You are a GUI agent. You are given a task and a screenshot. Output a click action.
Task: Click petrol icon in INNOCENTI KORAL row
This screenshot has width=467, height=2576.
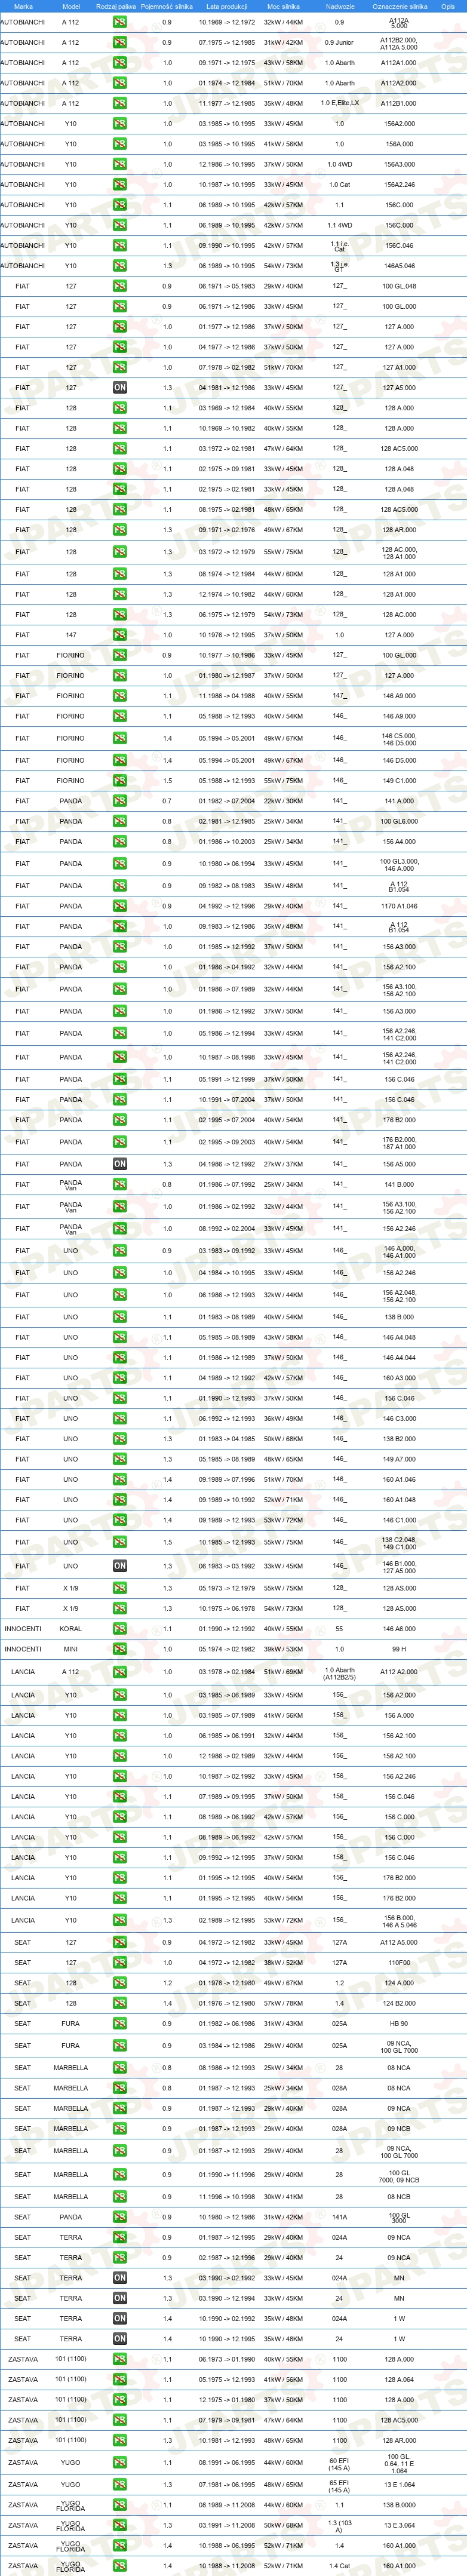point(120,1629)
